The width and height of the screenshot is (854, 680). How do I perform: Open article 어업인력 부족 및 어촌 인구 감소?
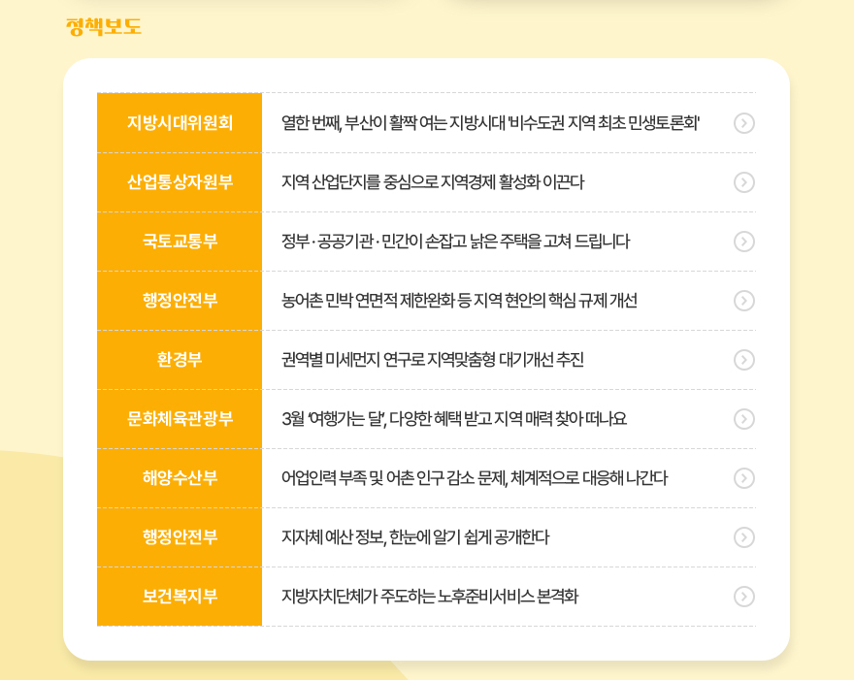[475, 478]
